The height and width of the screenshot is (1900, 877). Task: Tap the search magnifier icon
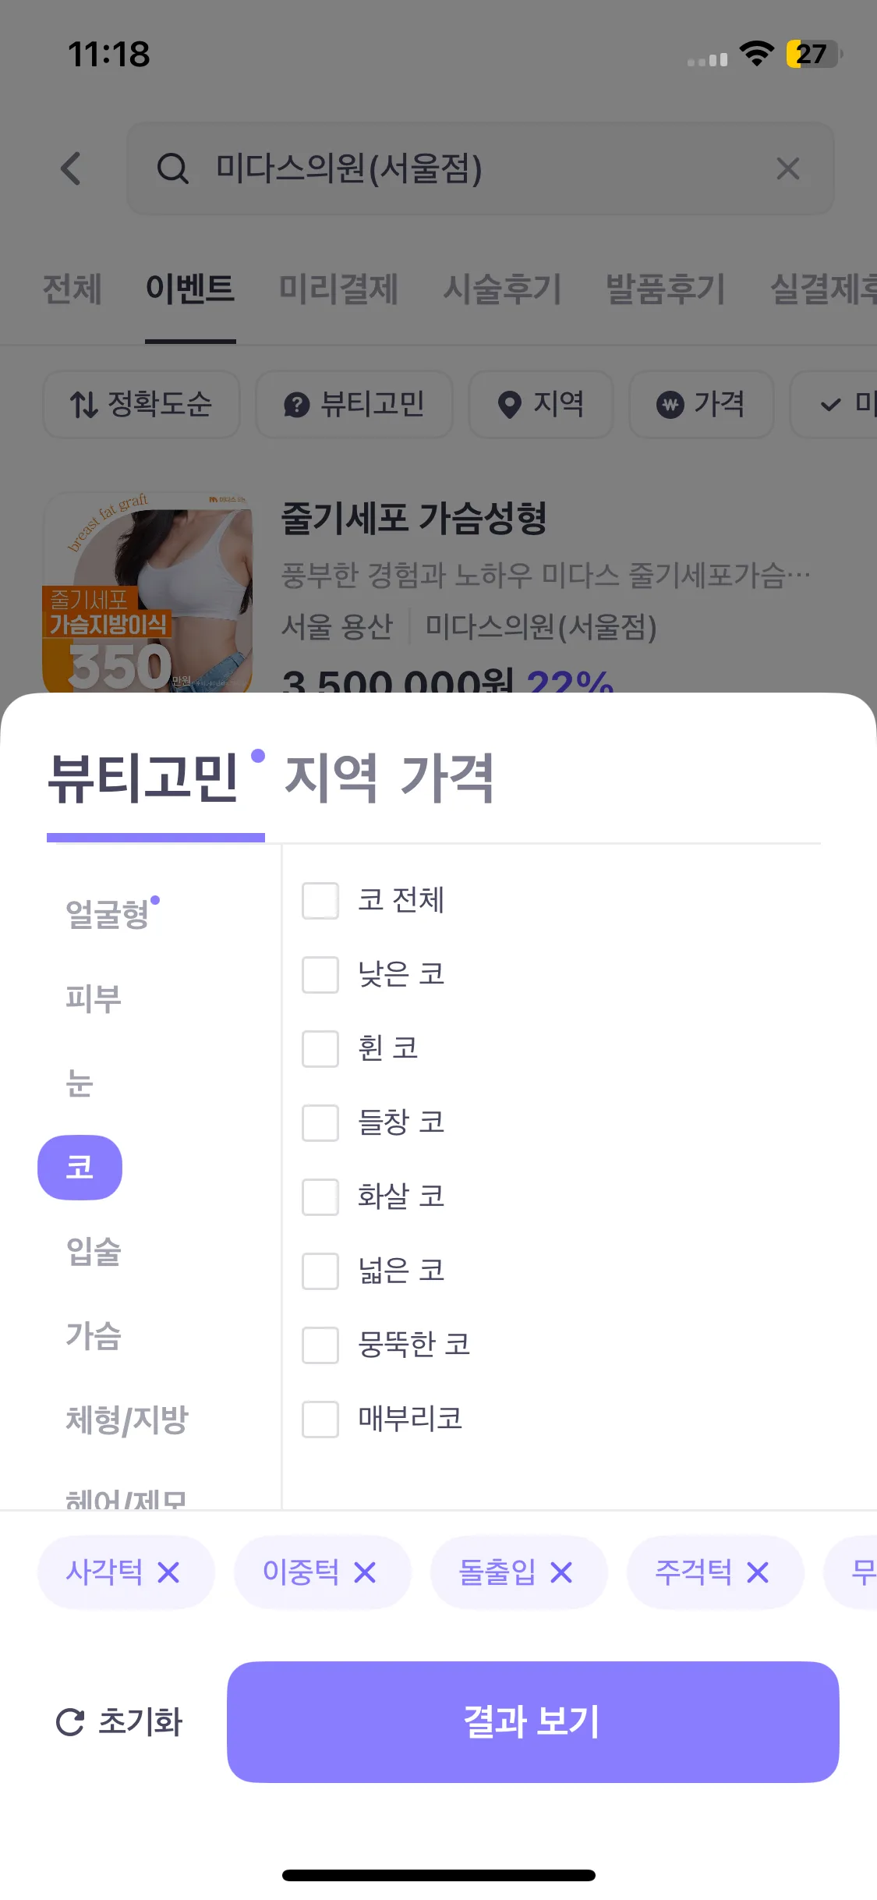(x=172, y=168)
